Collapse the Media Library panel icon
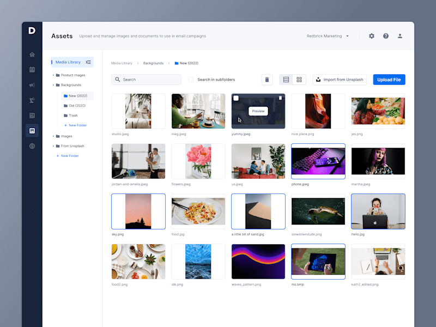The image size is (436, 327). (x=88, y=62)
